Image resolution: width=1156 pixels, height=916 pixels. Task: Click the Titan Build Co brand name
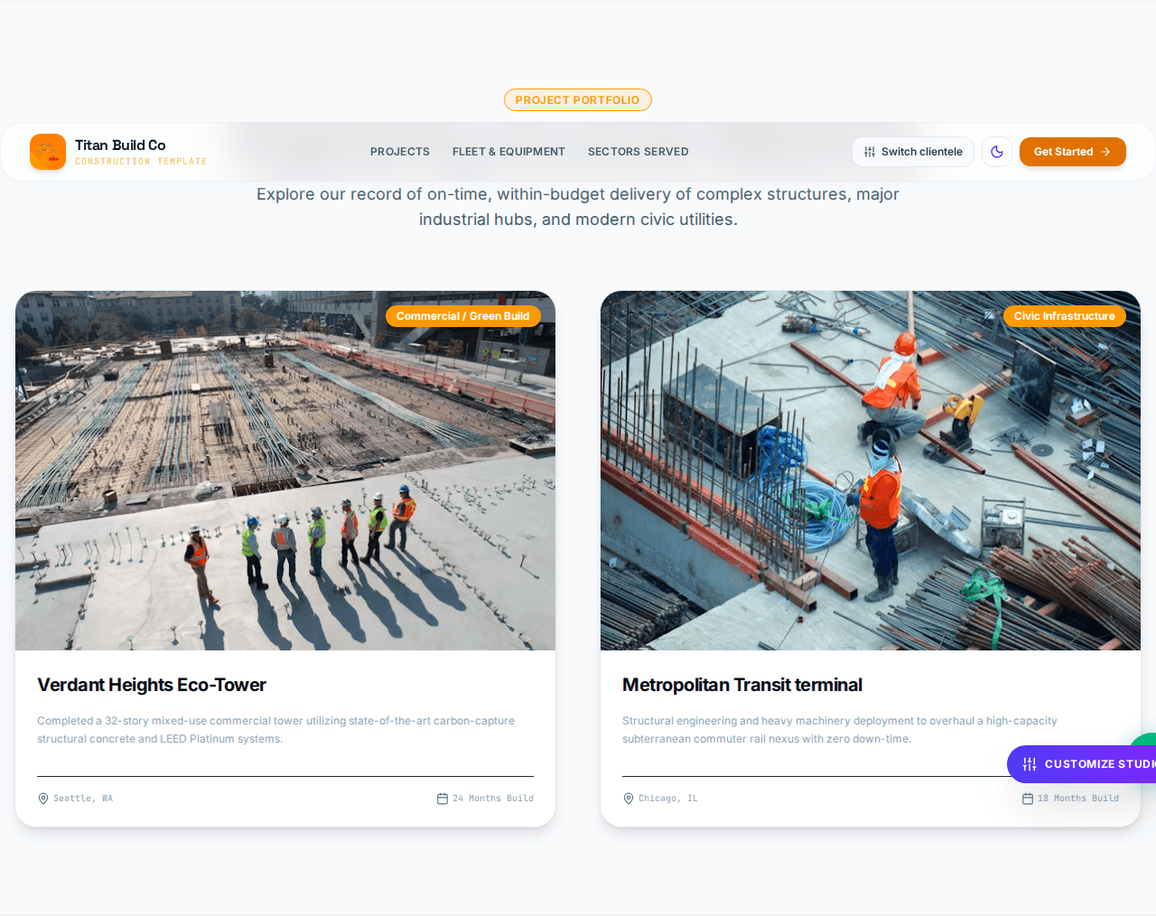coord(120,145)
